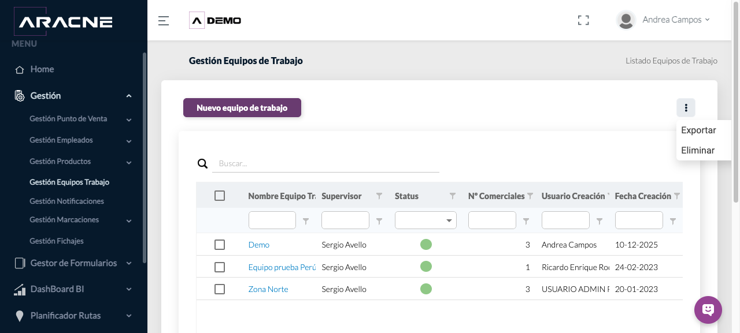Click the DEMO logo in header
The image size is (740, 333).
[x=215, y=21]
